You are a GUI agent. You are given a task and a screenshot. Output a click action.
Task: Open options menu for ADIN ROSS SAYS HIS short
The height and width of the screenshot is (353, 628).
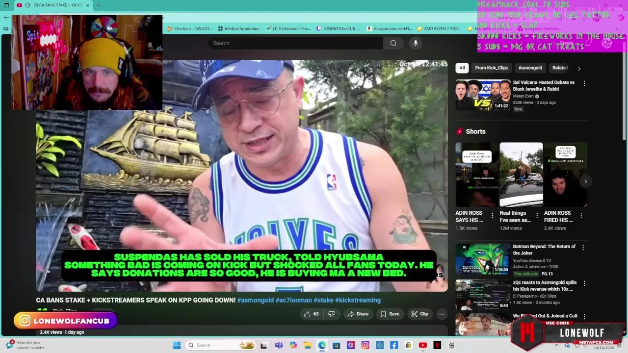[x=493, y=216]
